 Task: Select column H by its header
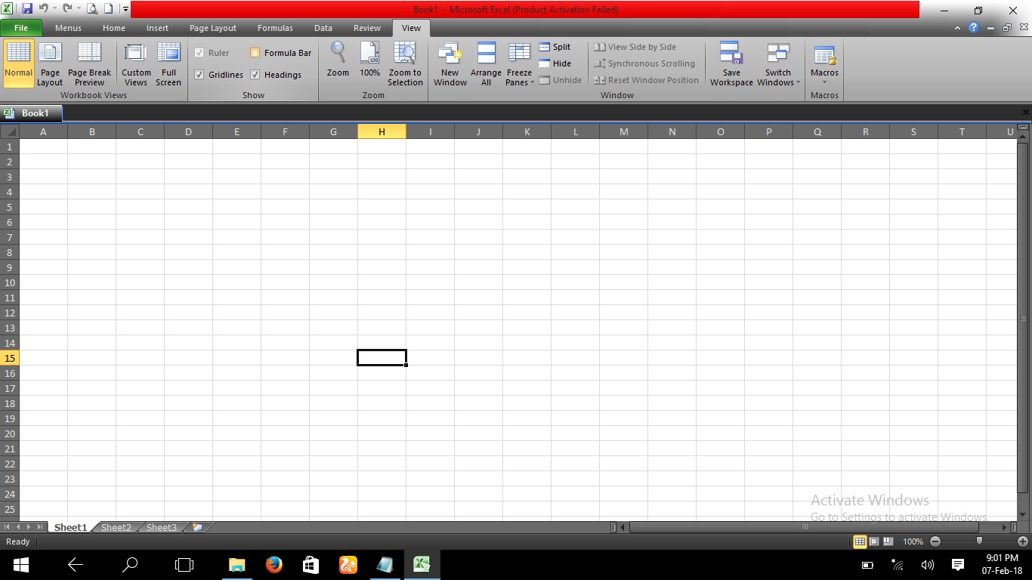click(x=382, y=131)
